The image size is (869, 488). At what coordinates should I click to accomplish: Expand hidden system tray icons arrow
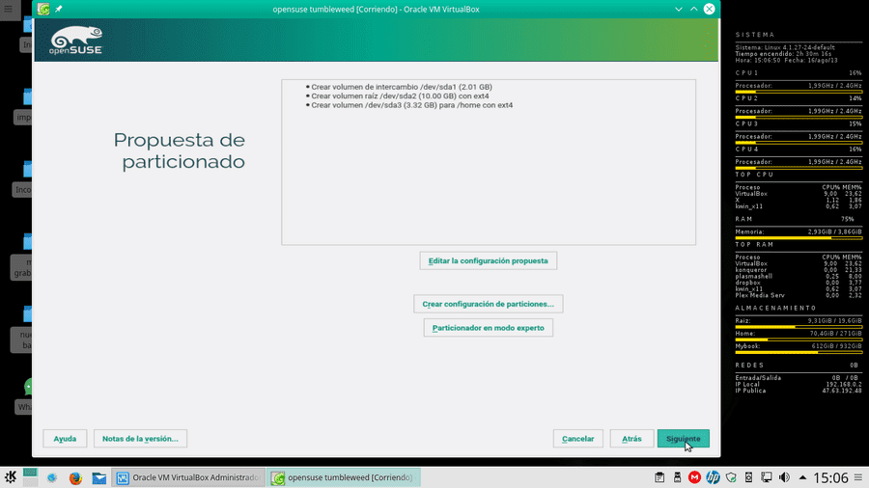coord(802,477)
